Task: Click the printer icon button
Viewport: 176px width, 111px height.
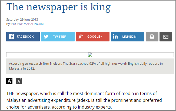Action: [152, 37]
